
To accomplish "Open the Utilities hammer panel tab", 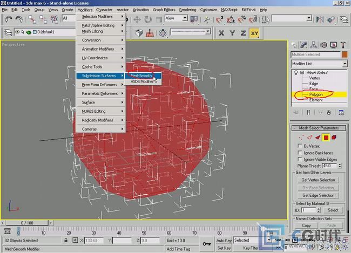I will (x=343, y=45).
